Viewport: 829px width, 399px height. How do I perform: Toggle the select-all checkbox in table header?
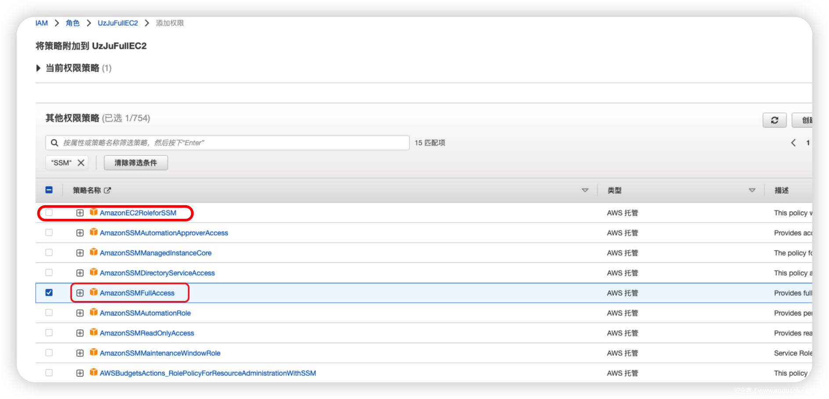point(49,190)
